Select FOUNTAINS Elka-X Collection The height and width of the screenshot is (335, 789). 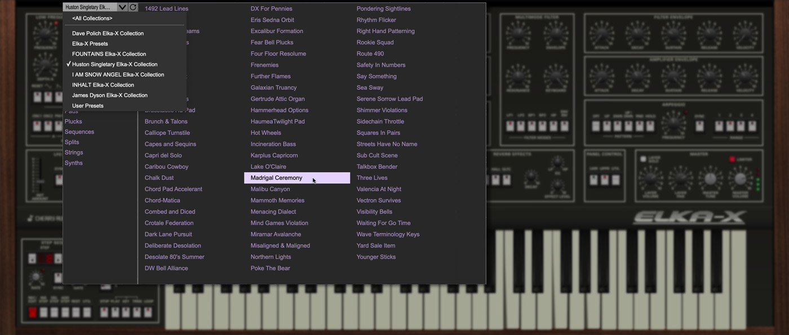[109, 54]
